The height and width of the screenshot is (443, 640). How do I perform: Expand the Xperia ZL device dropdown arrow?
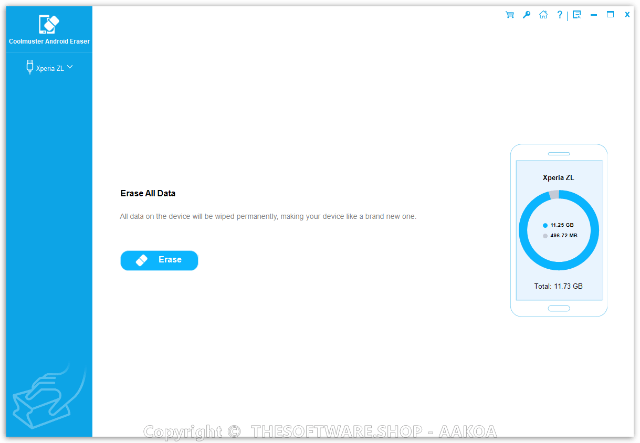coord(70,67)
